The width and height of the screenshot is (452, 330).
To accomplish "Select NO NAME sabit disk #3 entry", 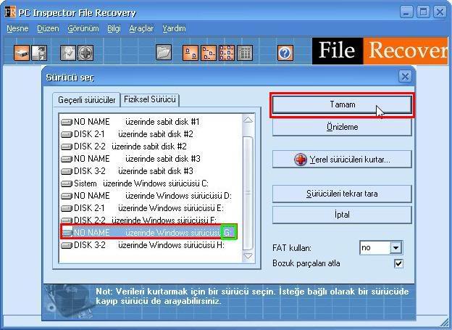I will [x=131, y=159].
